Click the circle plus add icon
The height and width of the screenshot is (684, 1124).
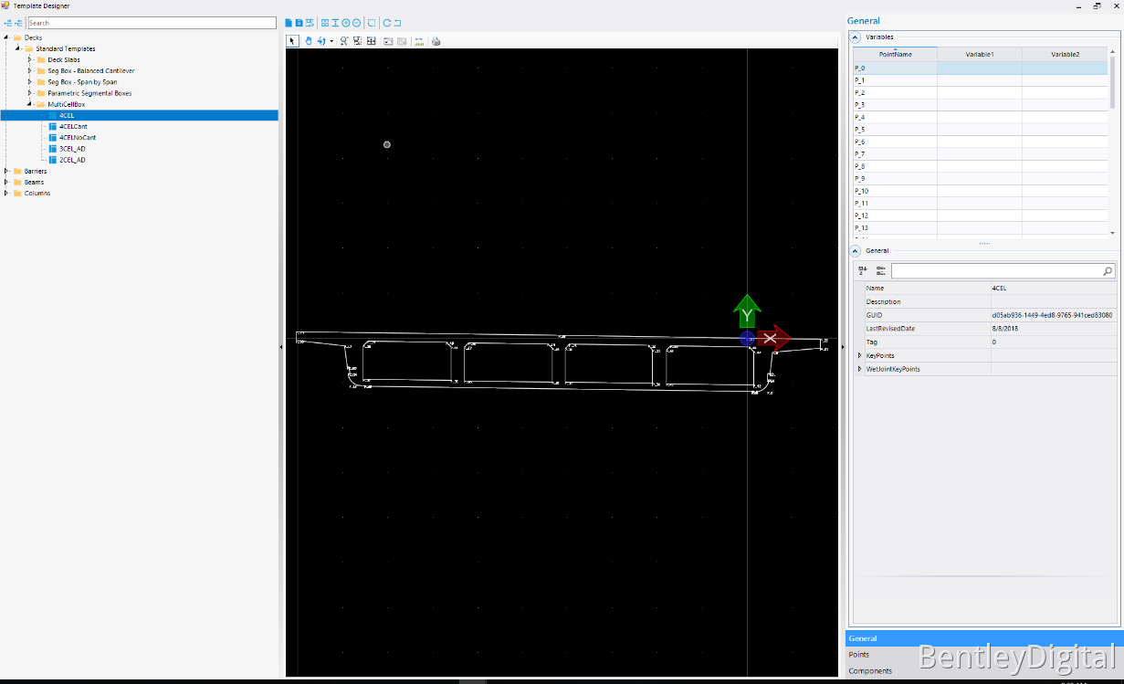coord(346,23)
